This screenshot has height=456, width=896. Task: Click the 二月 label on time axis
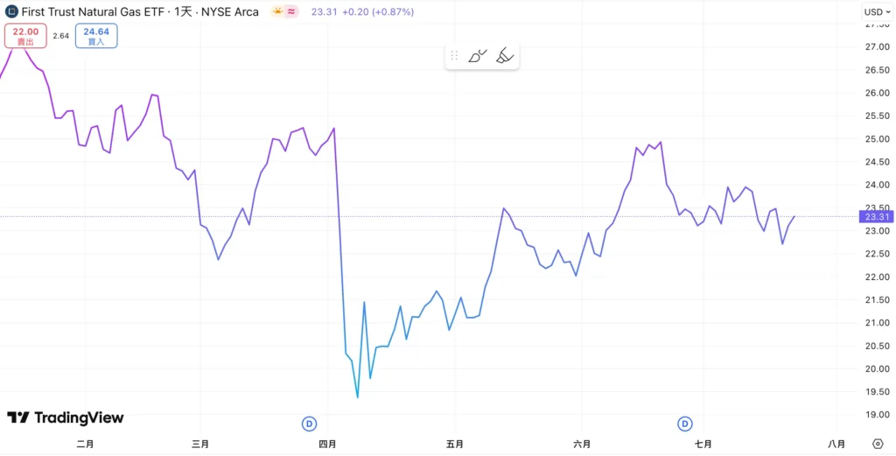point(85,444)
